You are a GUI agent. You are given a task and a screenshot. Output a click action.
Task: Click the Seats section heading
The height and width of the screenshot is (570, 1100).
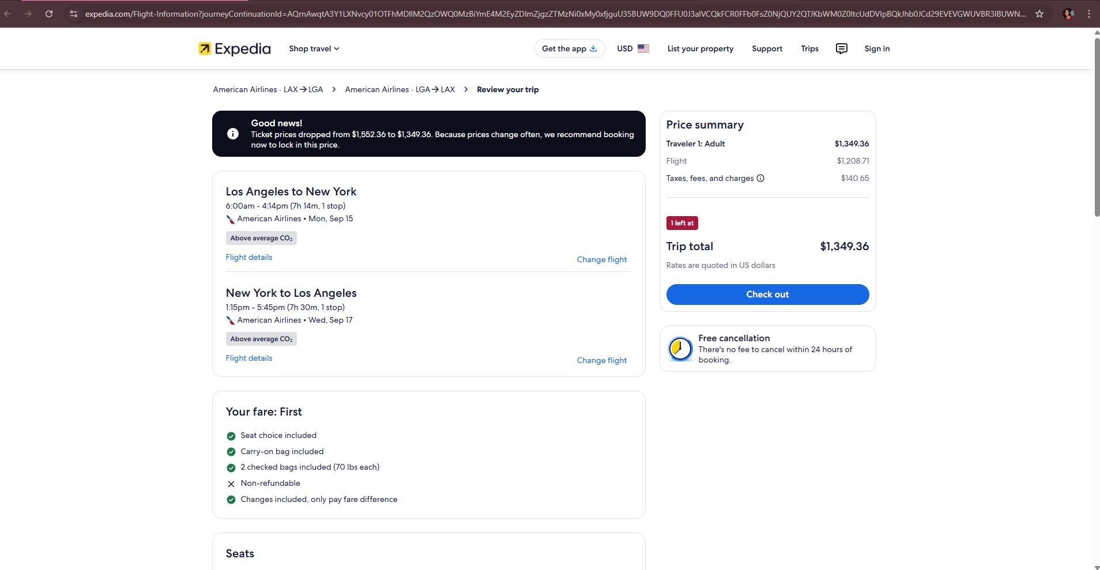[240, 554]
